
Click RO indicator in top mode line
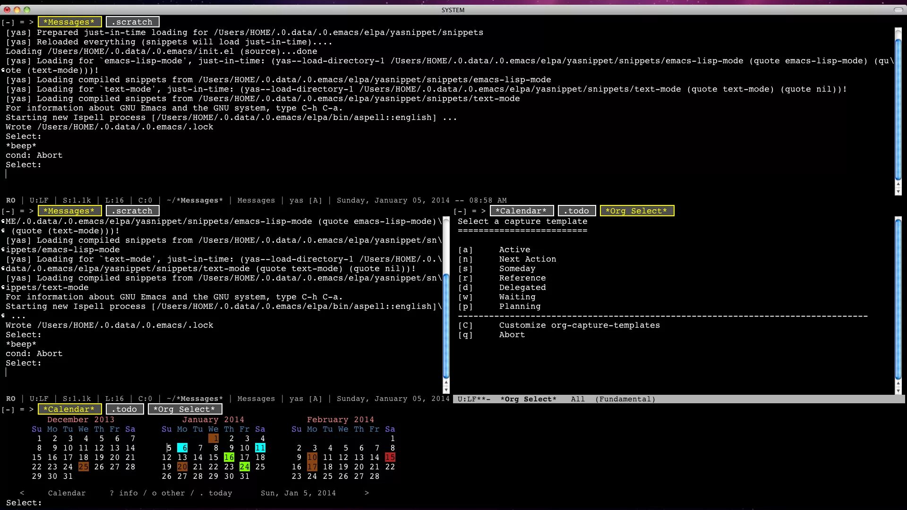11,200
